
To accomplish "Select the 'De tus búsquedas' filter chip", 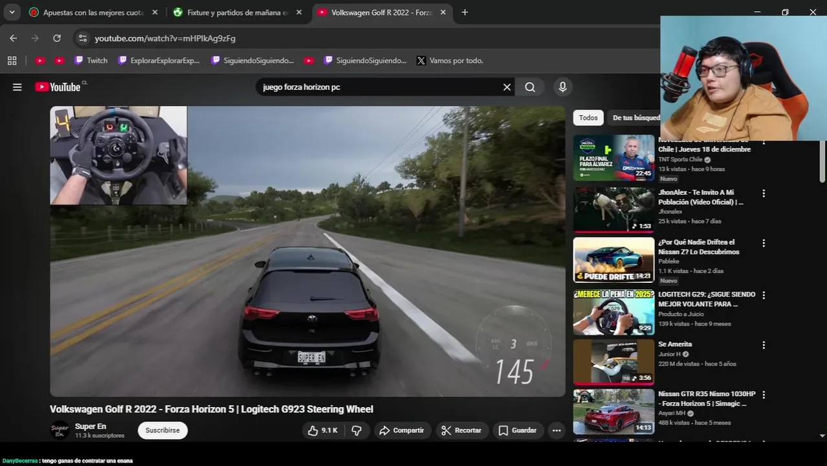I will coord(634,118).
